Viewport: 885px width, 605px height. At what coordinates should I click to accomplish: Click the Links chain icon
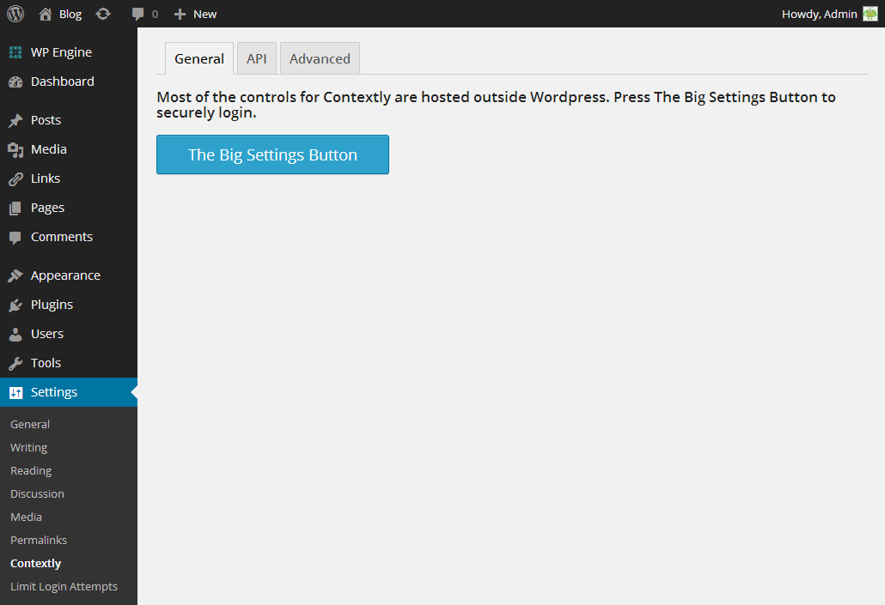click(x=15, y=178)
